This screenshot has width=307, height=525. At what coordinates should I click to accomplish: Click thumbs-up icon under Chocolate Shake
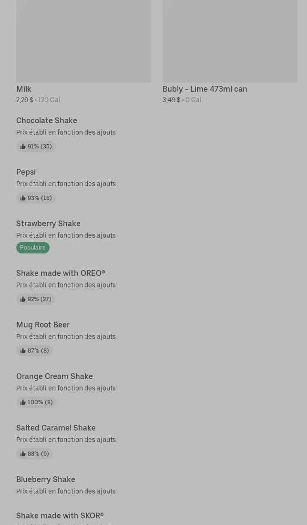(23, 147)
